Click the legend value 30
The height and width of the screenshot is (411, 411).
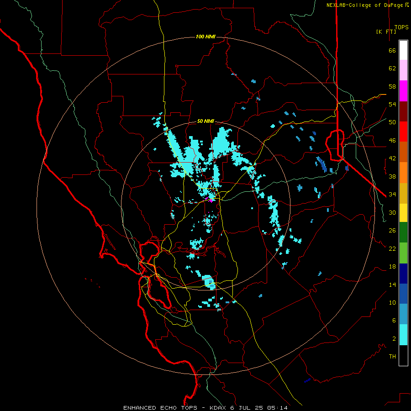[392, 212]
